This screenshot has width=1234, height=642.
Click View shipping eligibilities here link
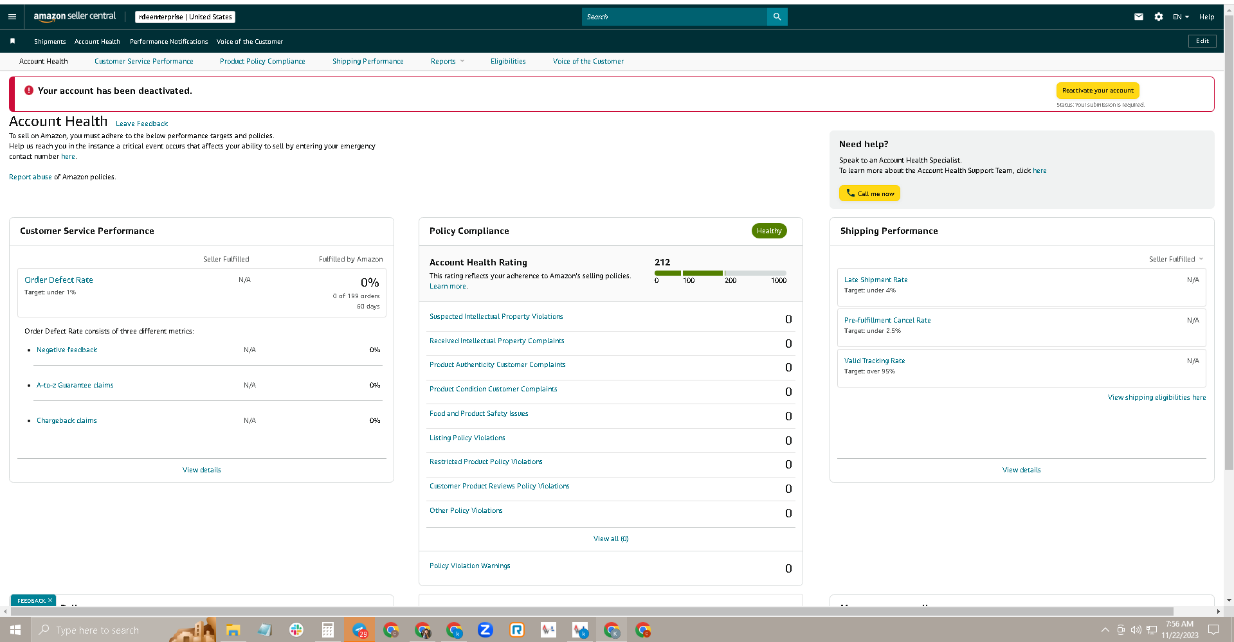click(x=1157, y=397)
